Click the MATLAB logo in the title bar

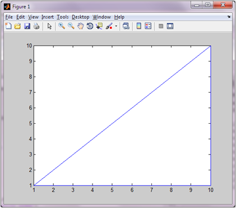pos(7,7)
